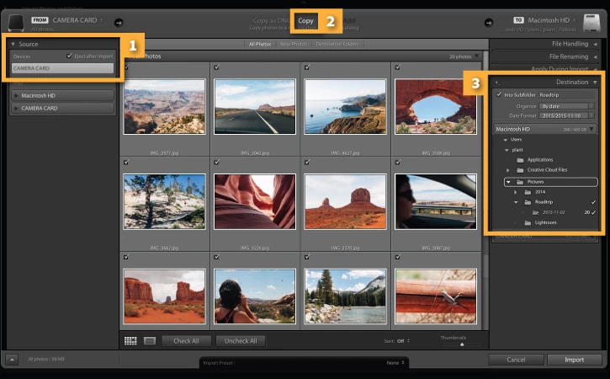
Task: Switch to Destination Folders filter tab
Action: tap(337, 45)
